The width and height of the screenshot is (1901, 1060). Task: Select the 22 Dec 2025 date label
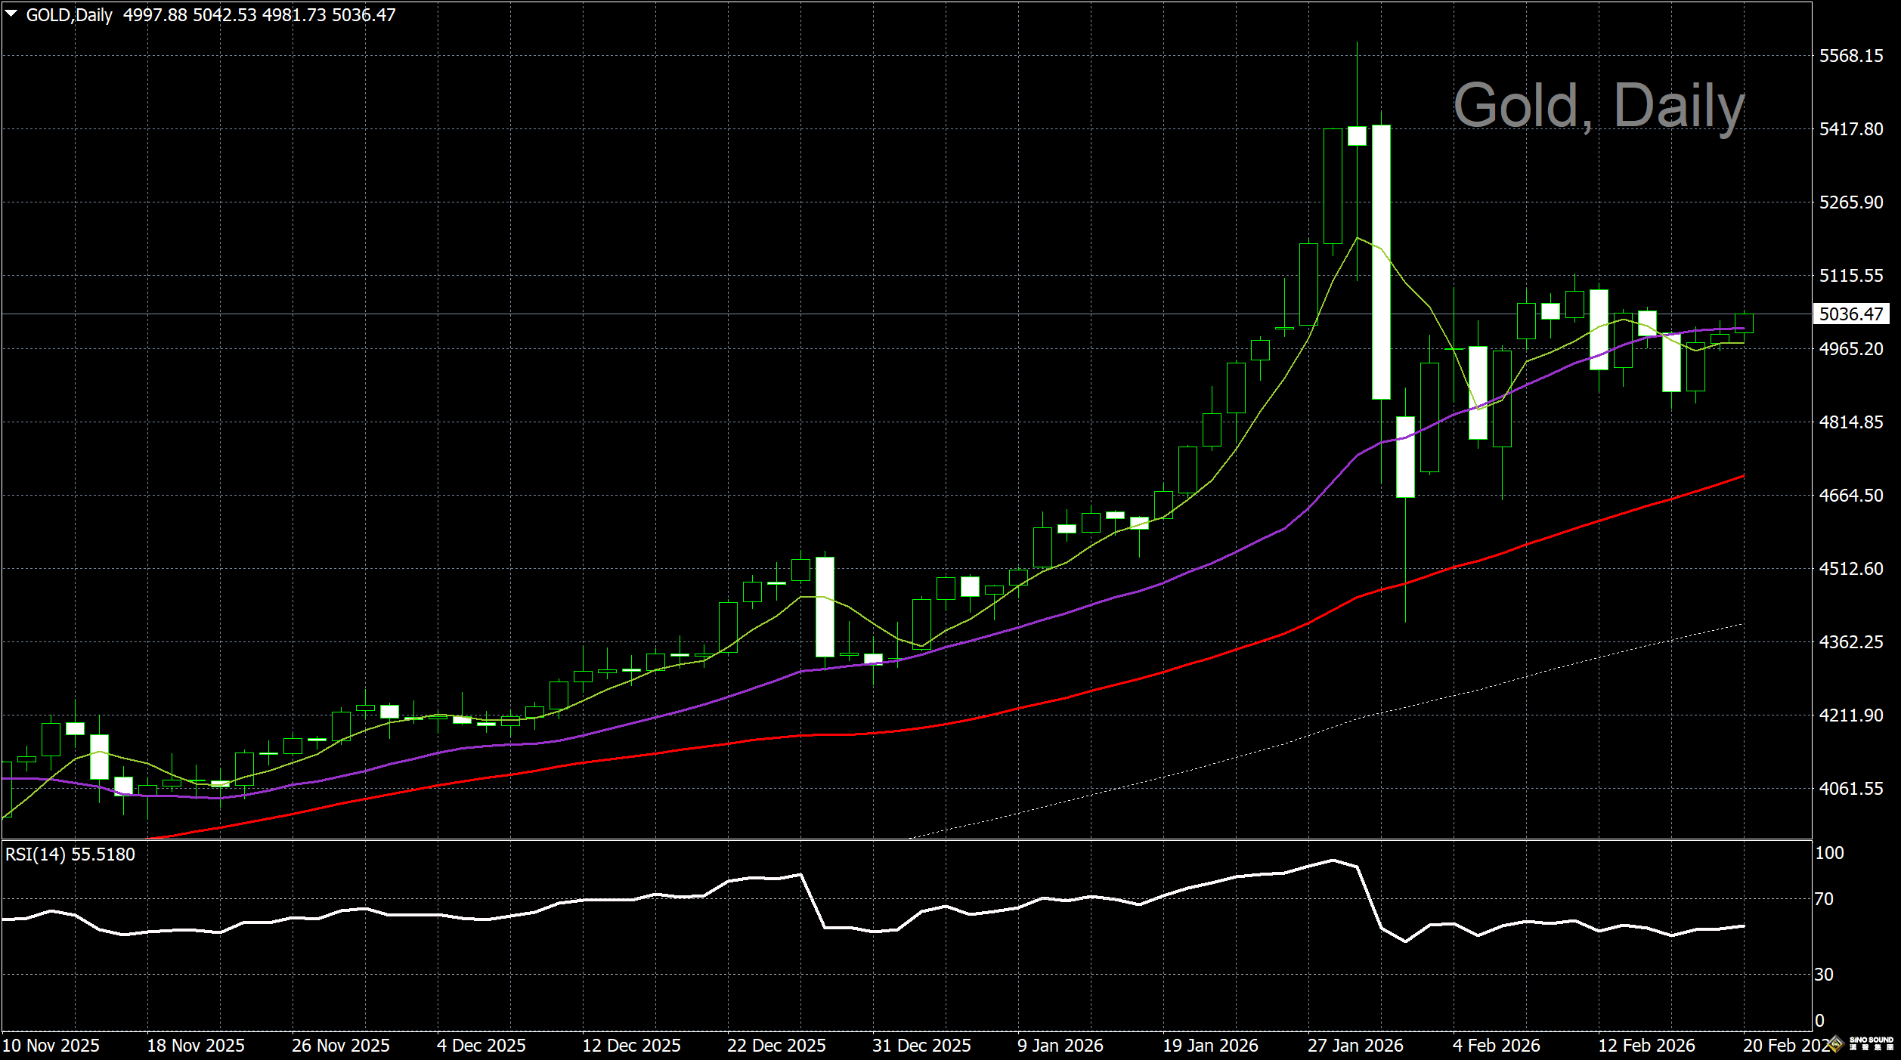(x=776, y=1046)
